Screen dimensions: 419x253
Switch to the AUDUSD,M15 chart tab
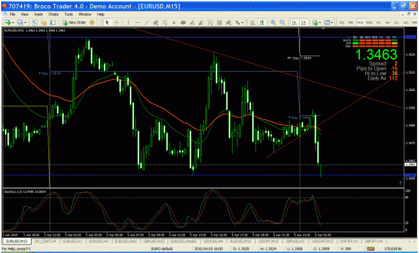[240, 241]
